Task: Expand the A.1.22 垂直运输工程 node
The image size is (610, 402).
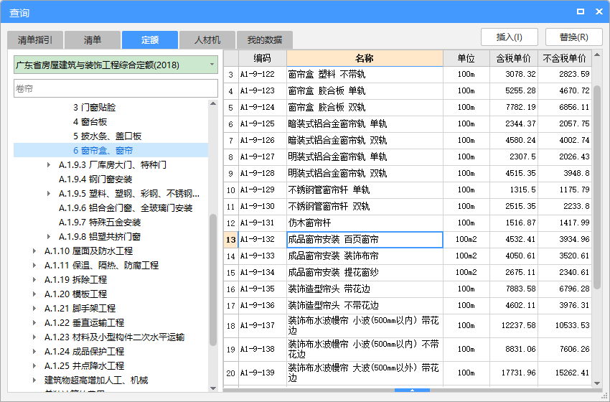Action: [x=34, y=323]
